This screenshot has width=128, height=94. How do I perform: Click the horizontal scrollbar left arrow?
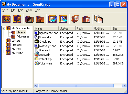tap(36, 86)
